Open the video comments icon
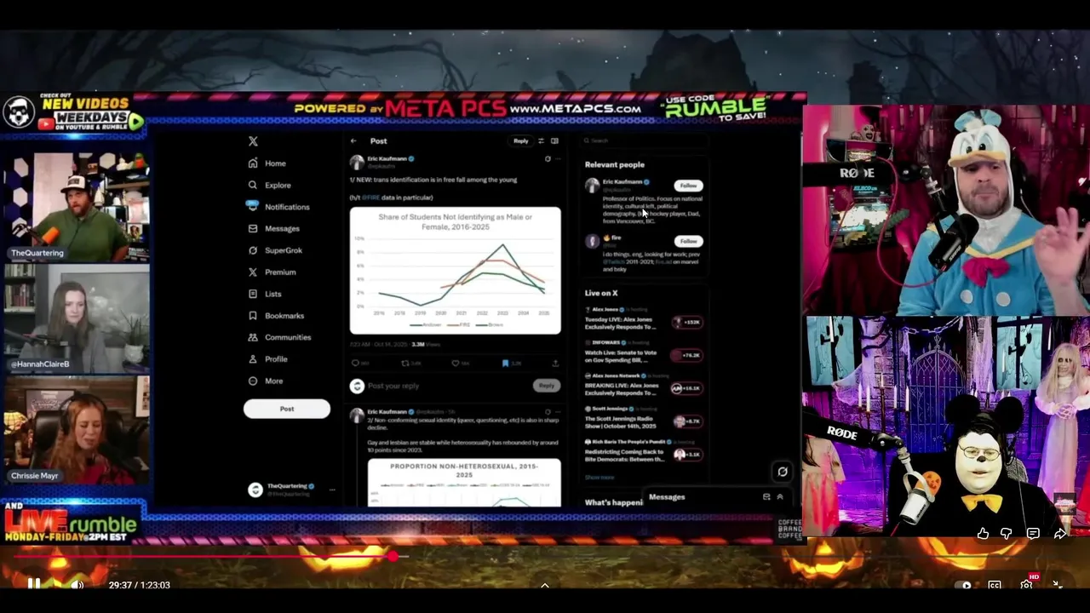This screenshot has height=613, width=1090. [1033, 534]
